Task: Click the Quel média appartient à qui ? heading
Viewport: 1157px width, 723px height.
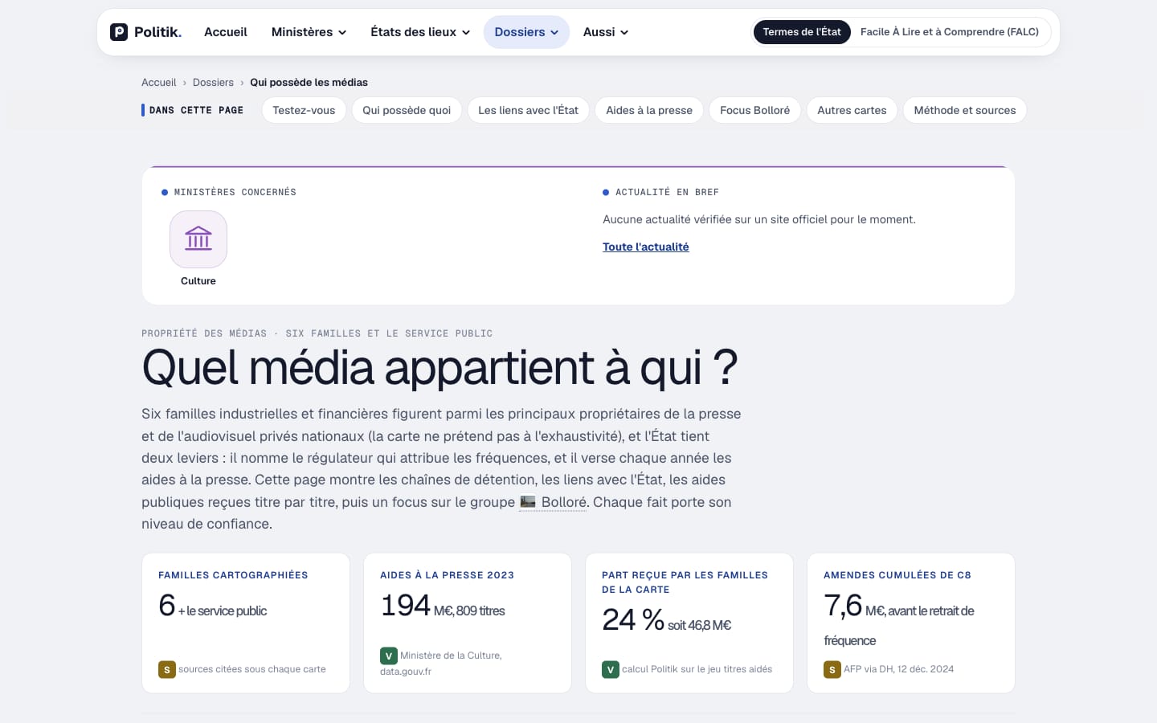Action: [439, 368]
